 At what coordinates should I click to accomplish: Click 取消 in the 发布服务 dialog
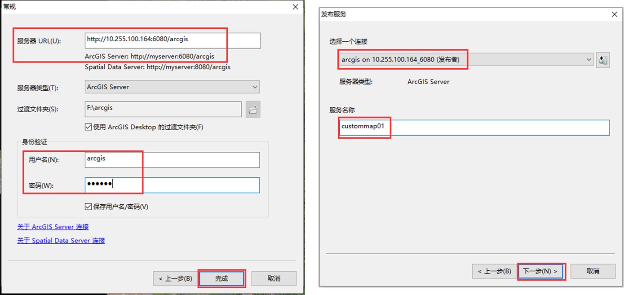pyautogui.click(x=593, y=271)
